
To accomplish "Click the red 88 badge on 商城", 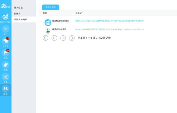I will pyautogui.click(x=8, y=50).
